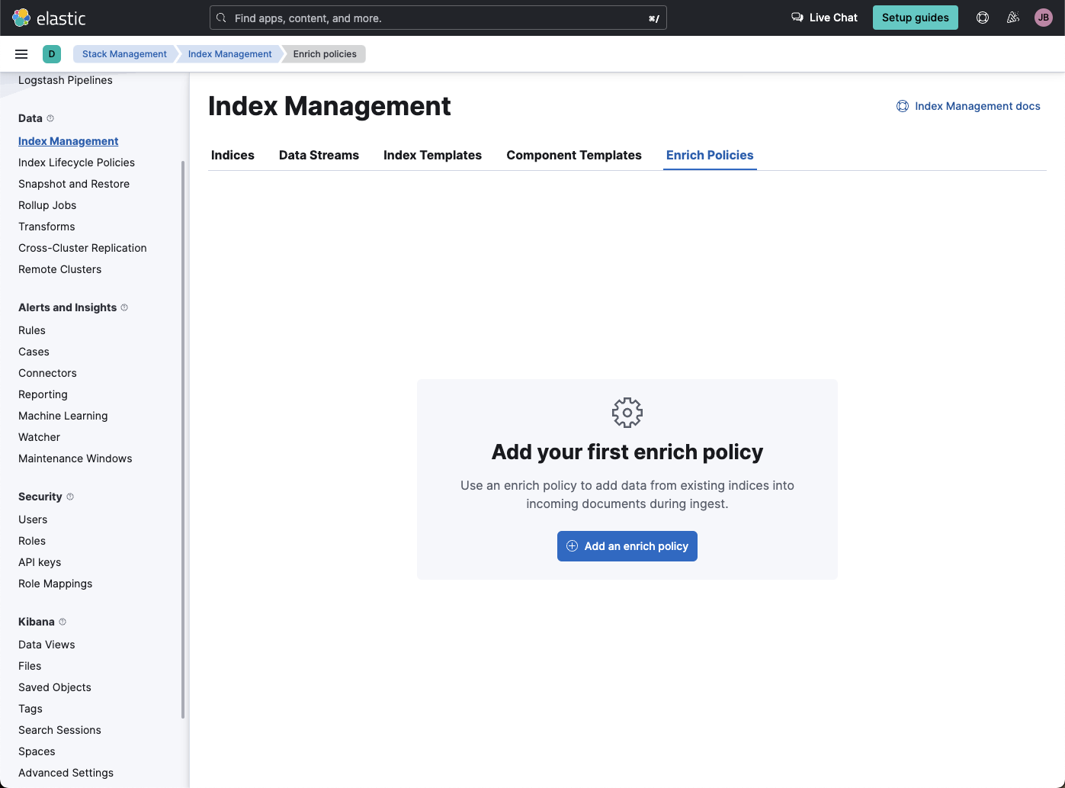1065x788 pixels.
Task: Click the gear icon above the enrich policy prompt
Action: 627,412
